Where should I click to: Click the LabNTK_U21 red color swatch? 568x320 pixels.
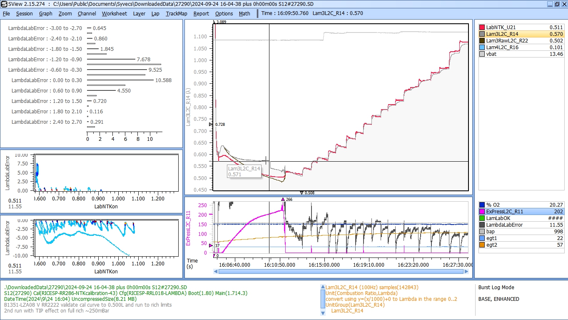(482, 27)
